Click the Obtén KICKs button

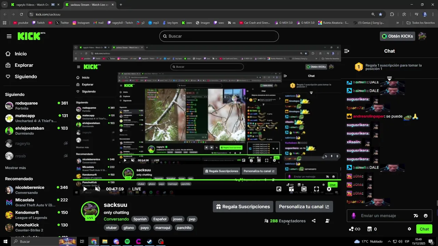[x=397, y=36]
